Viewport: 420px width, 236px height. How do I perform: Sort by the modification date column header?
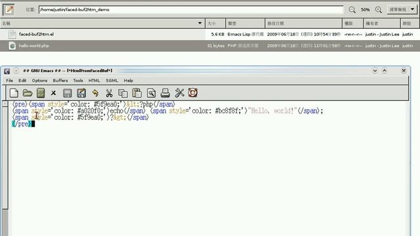pyautogui.click(x=304, y=24)
